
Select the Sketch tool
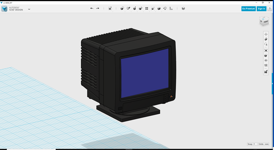pyautogui.click(x=128, y=9)
